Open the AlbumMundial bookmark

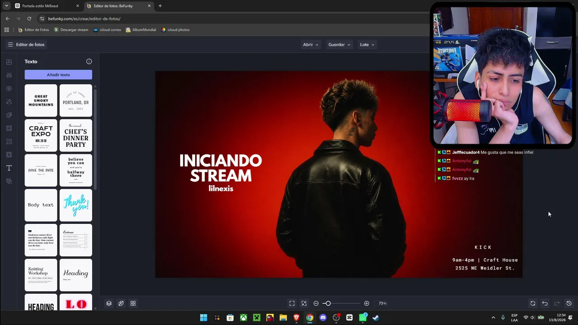141,30
